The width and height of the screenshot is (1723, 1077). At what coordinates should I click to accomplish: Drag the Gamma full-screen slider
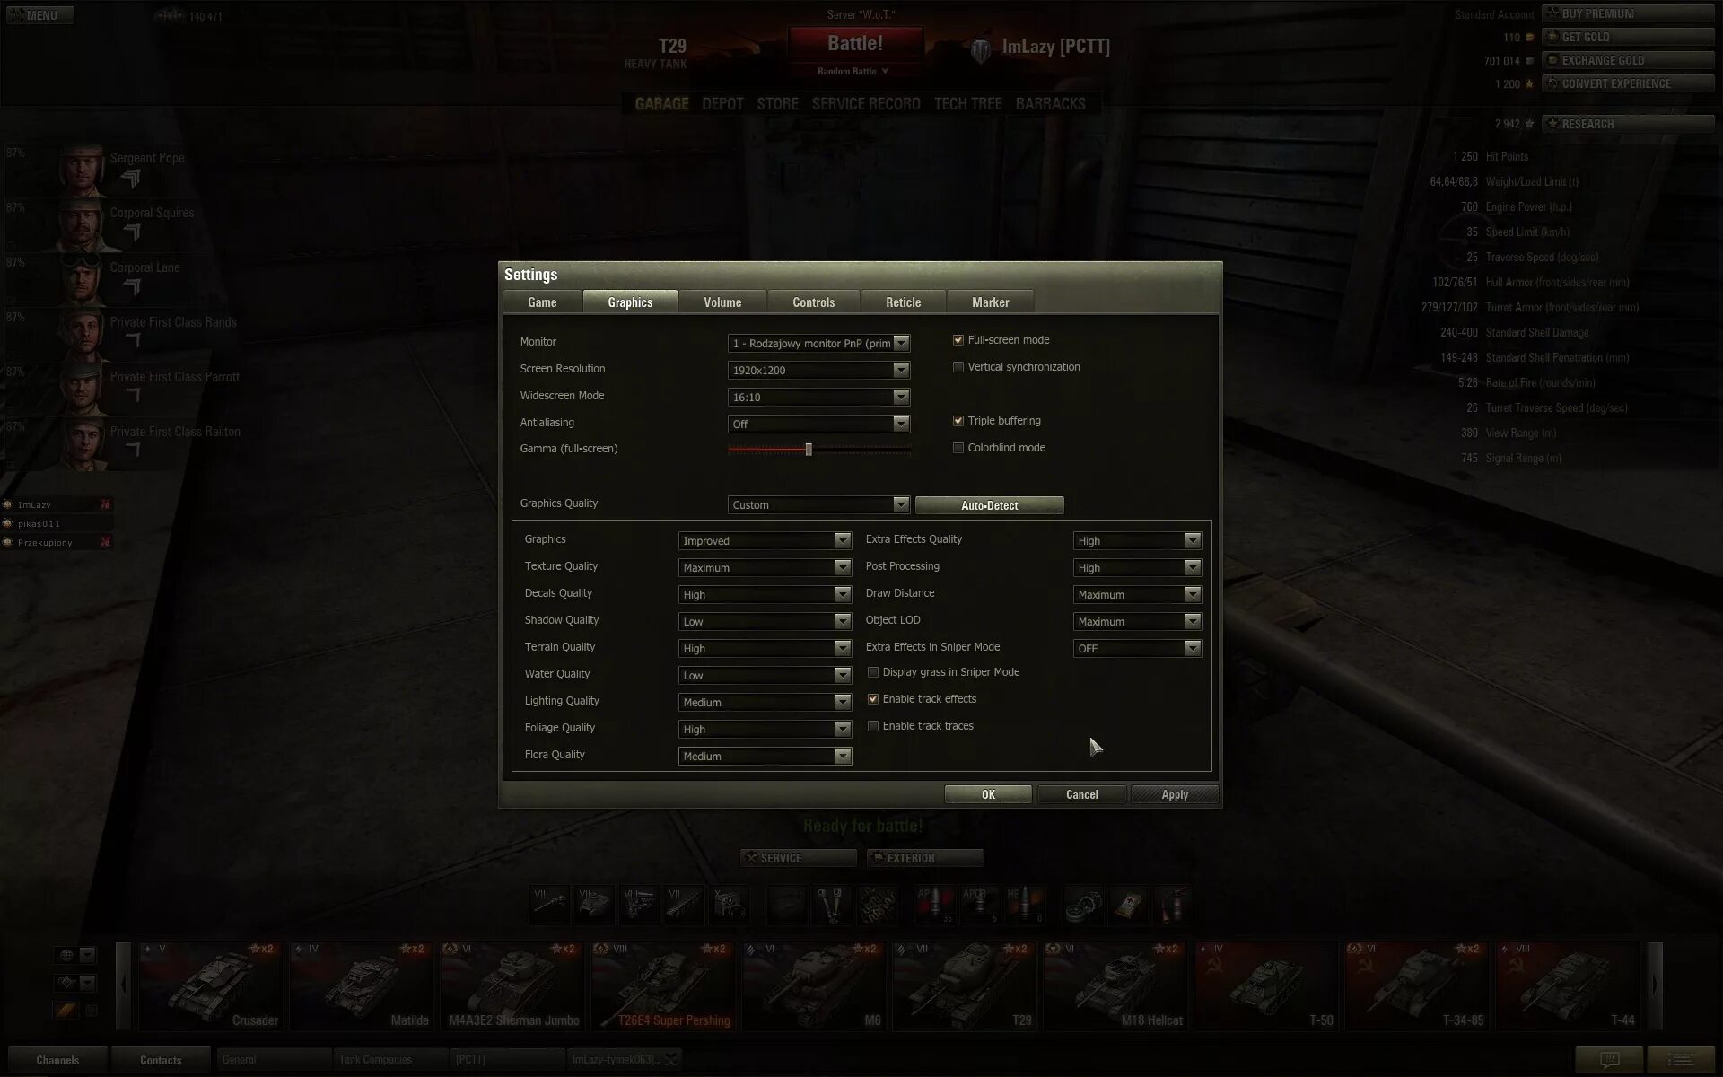[x=809, y=449]
